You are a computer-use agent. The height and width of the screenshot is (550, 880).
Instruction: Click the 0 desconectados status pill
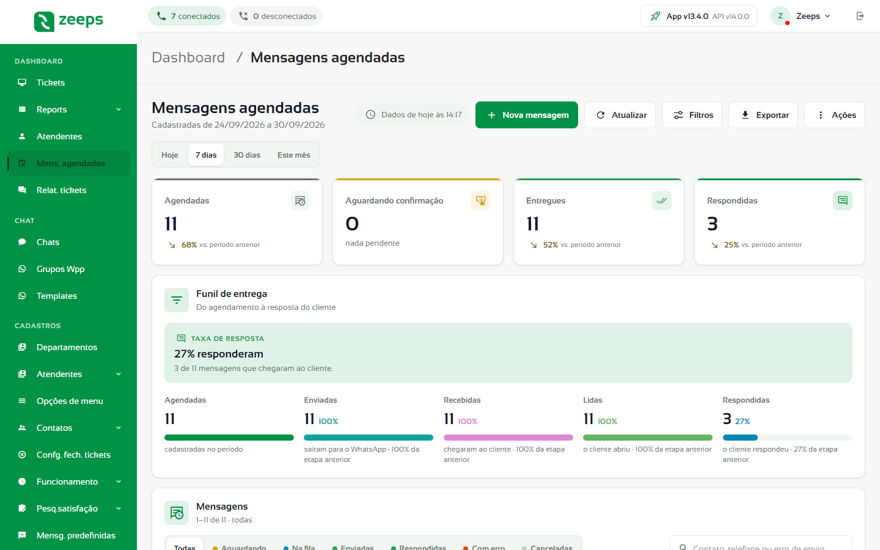(x=276, y=16)
